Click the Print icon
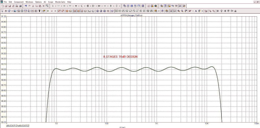This screenshot has height=128, width=260. (x=20, y=6)
